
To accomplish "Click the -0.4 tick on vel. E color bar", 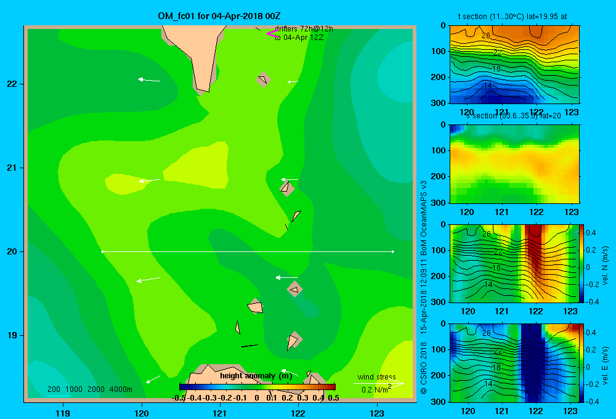I will 592,401.
